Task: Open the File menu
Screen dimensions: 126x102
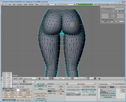Action: pos(10,4)
